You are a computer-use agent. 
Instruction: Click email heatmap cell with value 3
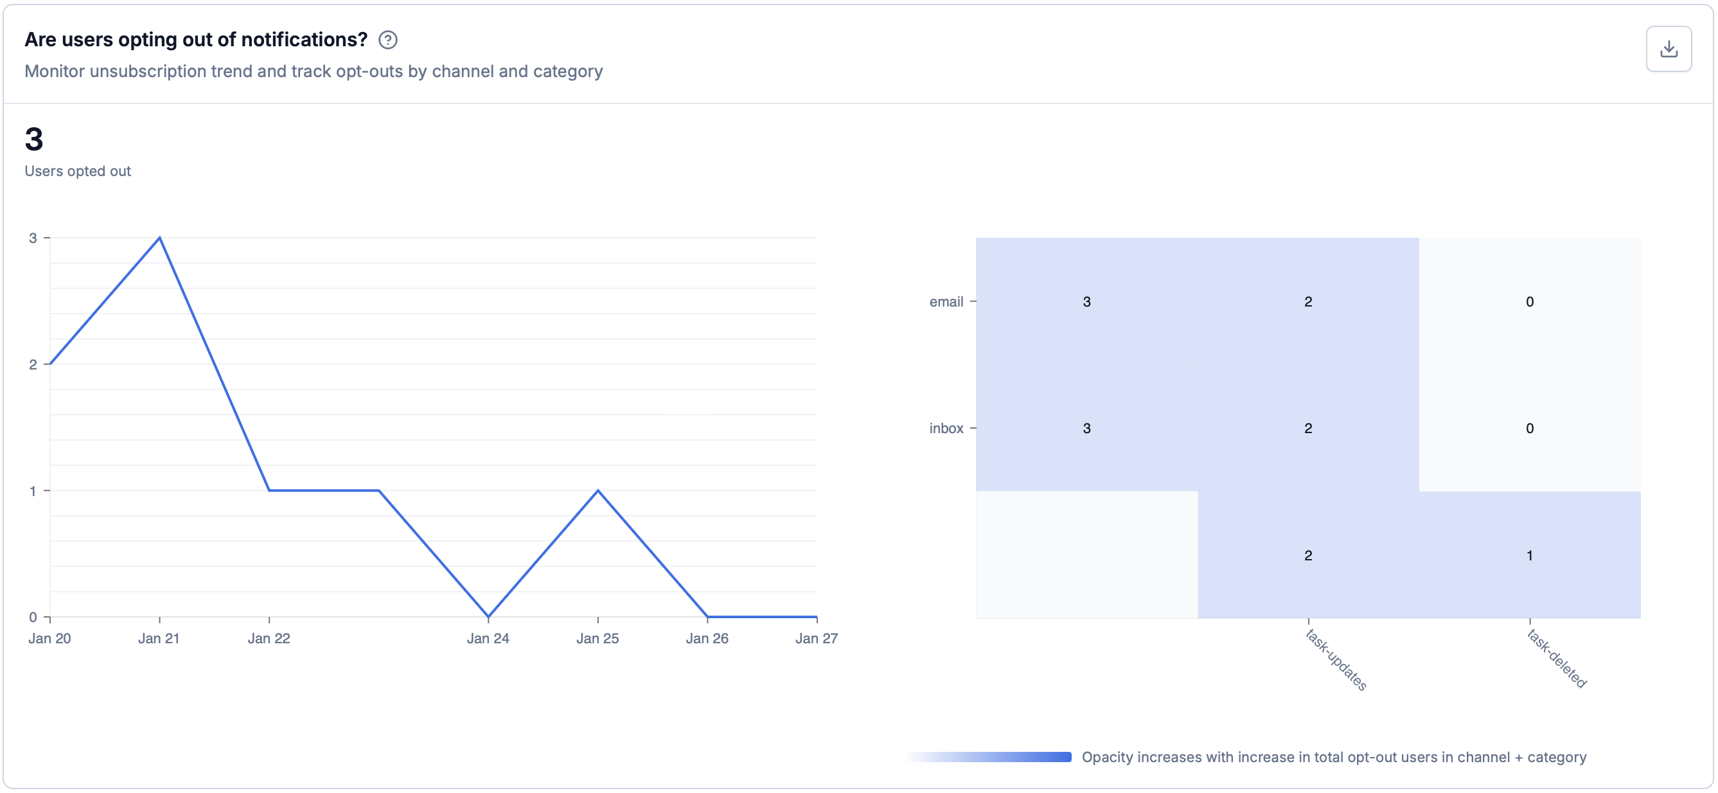(1086, 301)
